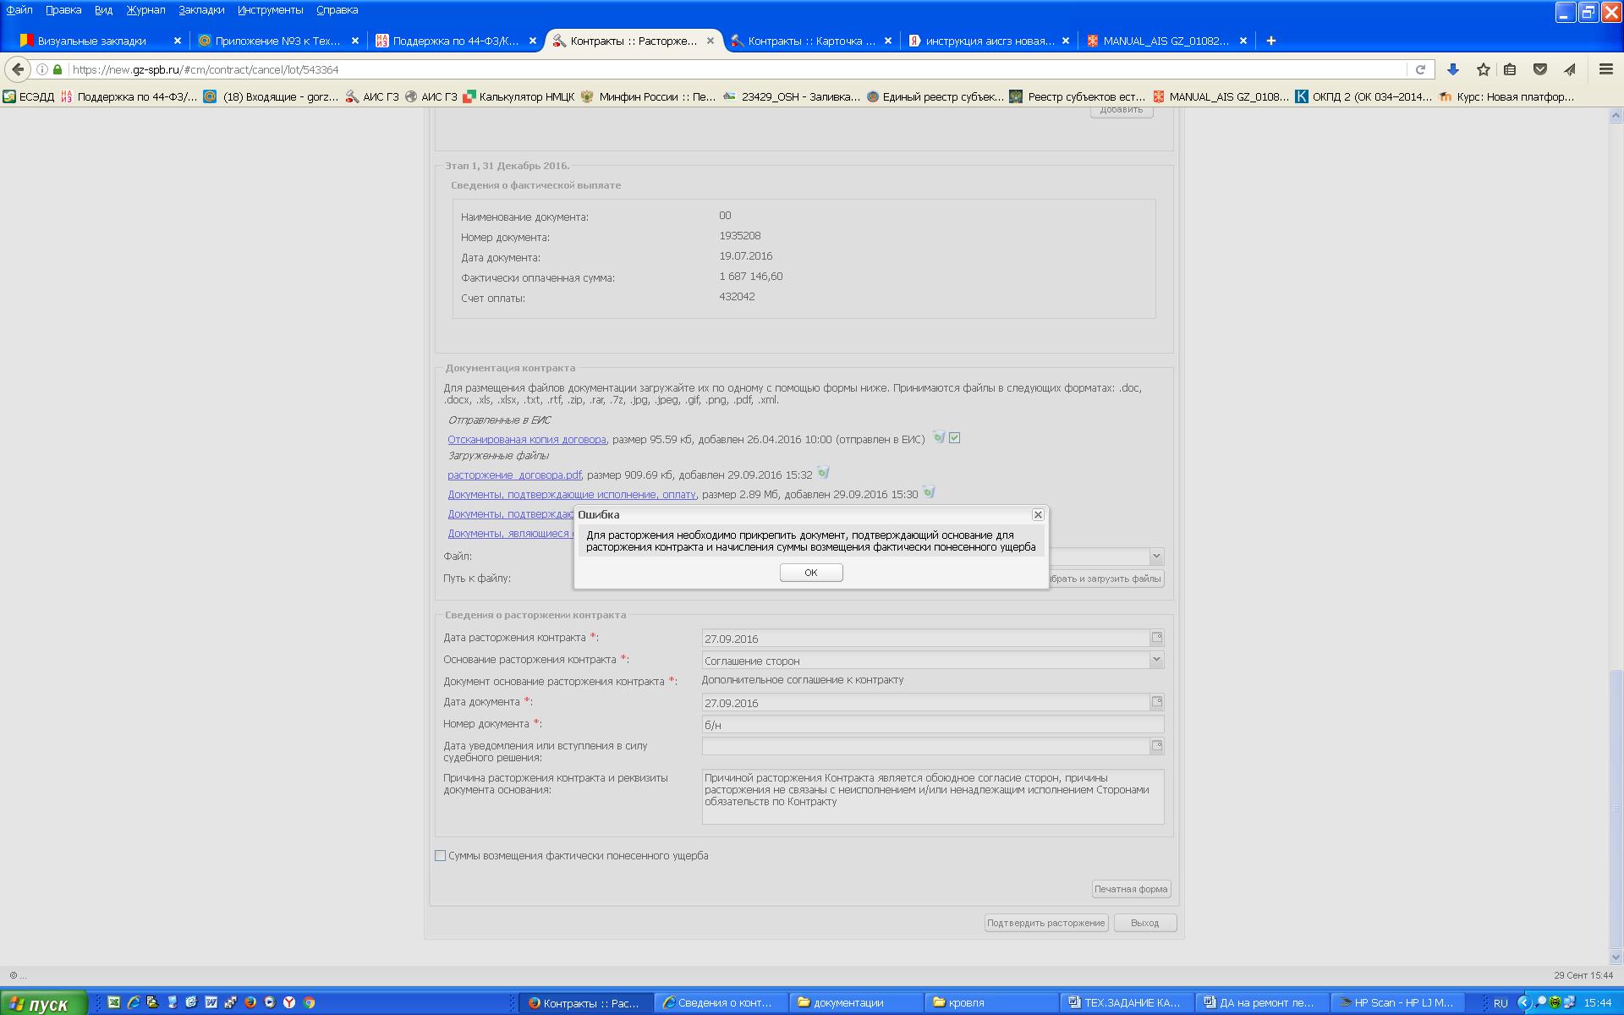
Task: Open ЕСЭДД bookmark in bookmarks bar
Action: (28, 96)
